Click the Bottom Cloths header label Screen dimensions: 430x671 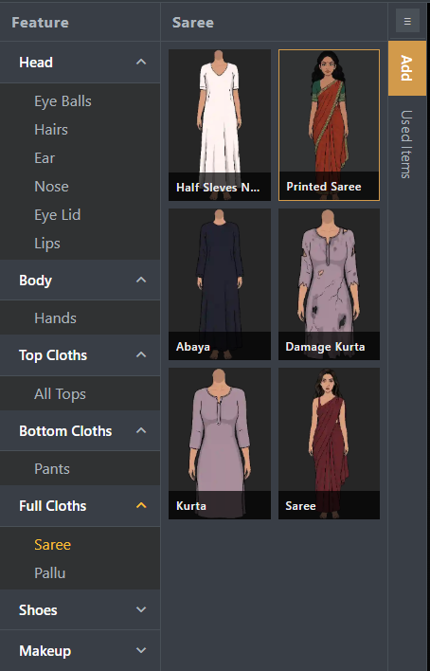coord(65,431)
